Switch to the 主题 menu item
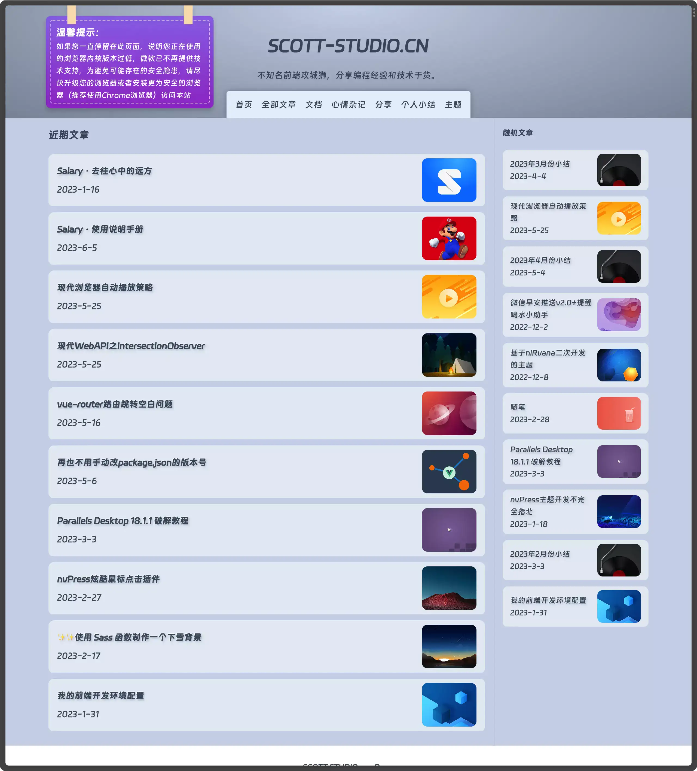697x771 pixels. click(x=453, y=105)
